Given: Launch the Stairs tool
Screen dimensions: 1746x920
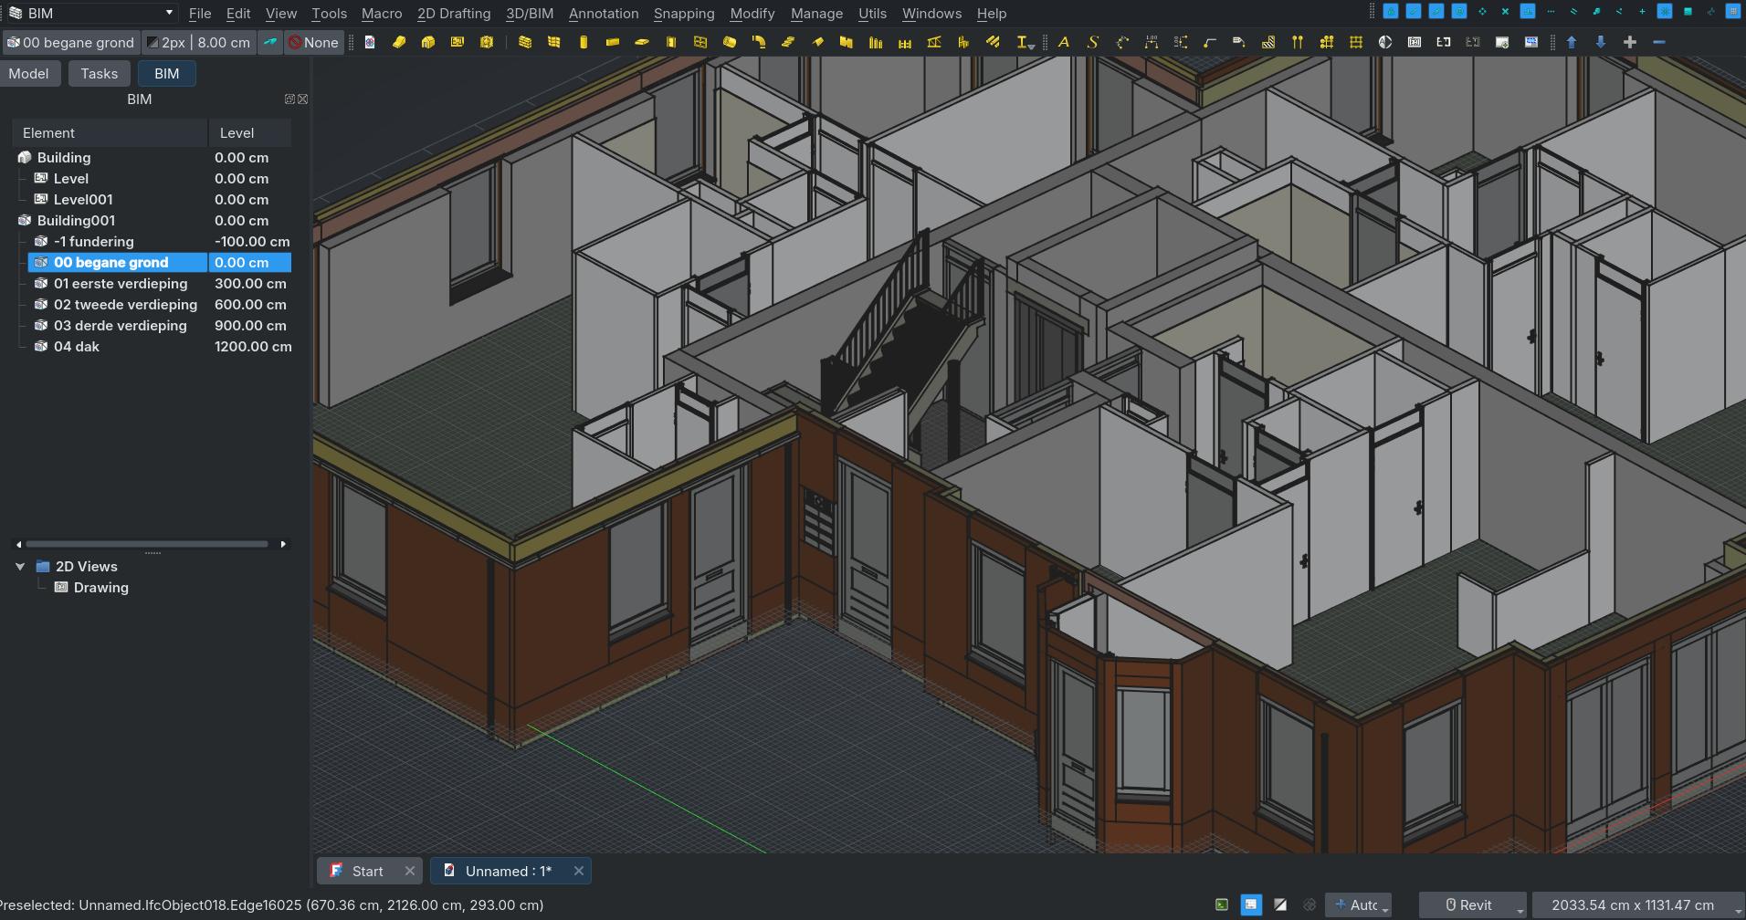Looking at the screenshot, I should point(788,42).
